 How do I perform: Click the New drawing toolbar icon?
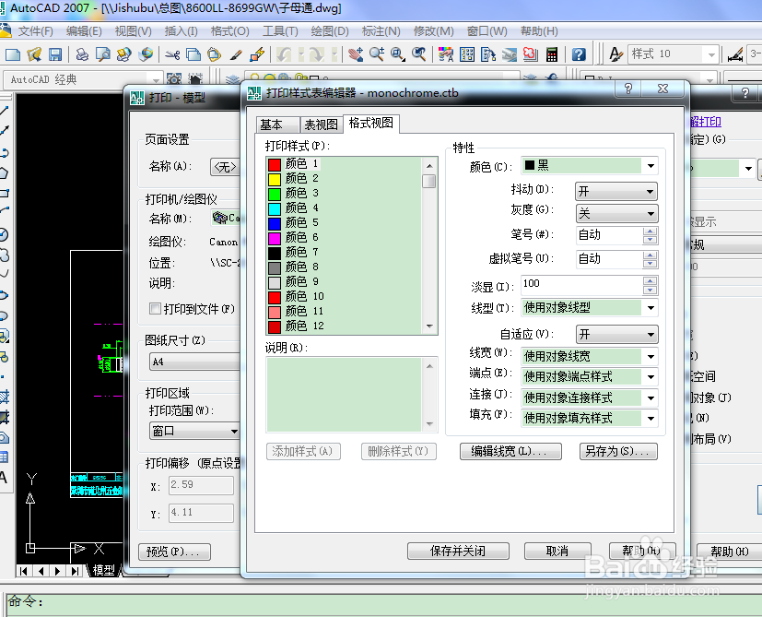pyautogui.click(x=13, y=54)
